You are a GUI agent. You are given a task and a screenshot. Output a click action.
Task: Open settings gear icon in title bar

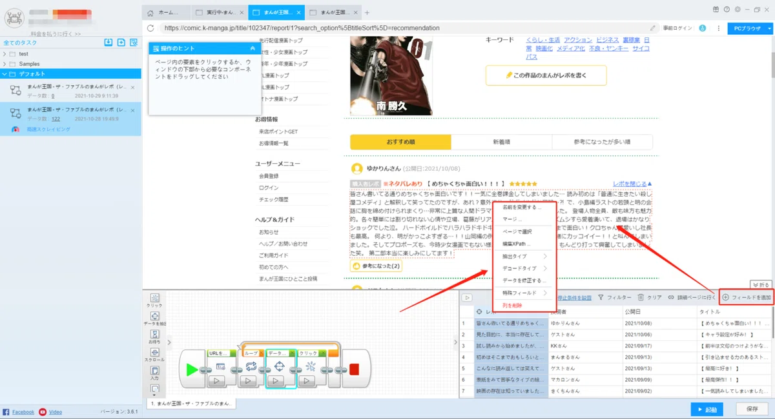point(737,9)
